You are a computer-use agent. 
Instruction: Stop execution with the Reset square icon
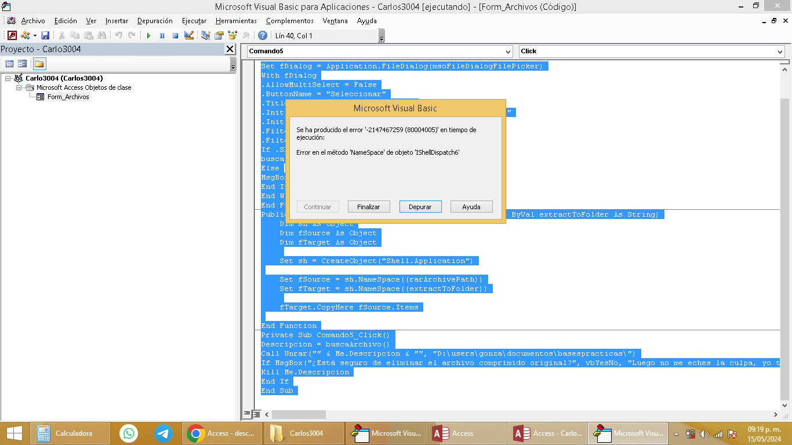point(175,35)
